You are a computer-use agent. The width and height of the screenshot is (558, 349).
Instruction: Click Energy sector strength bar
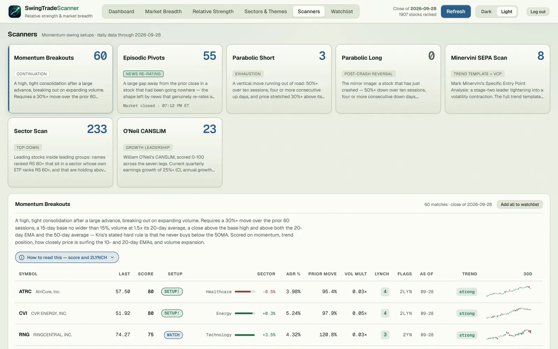click(245, 313)
